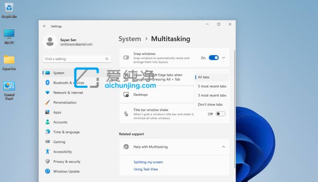Open the Splitting my screen link

pos(148,162)
